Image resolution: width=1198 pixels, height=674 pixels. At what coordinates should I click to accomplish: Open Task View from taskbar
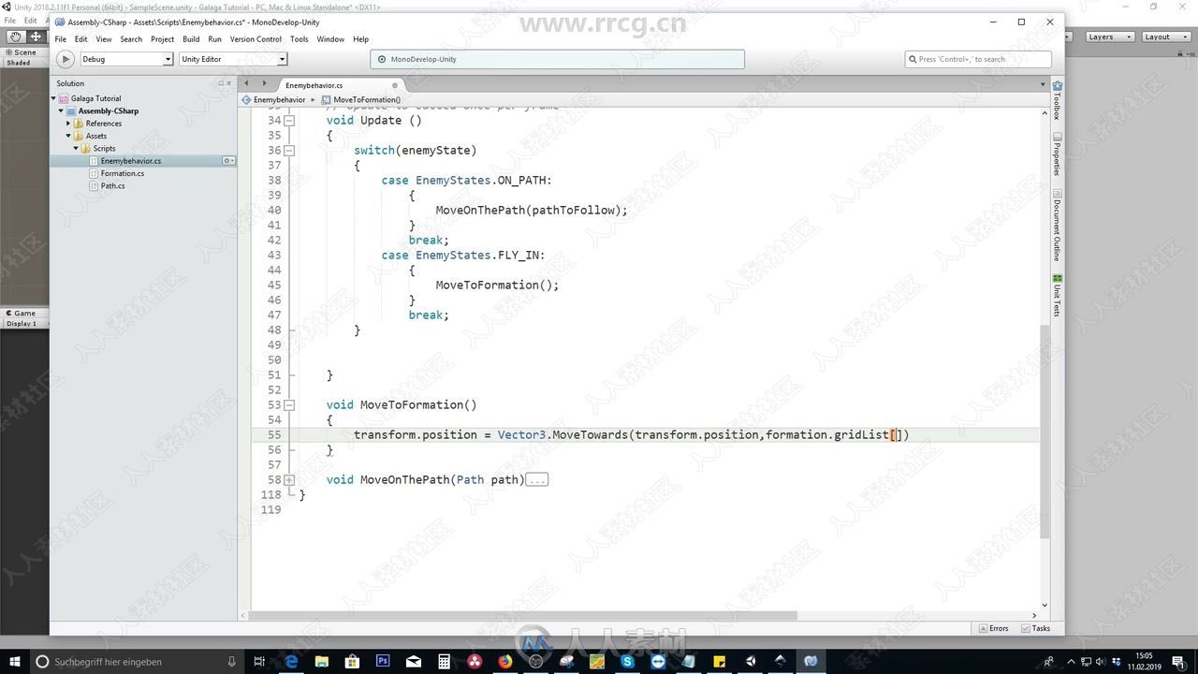click(259, 661)
